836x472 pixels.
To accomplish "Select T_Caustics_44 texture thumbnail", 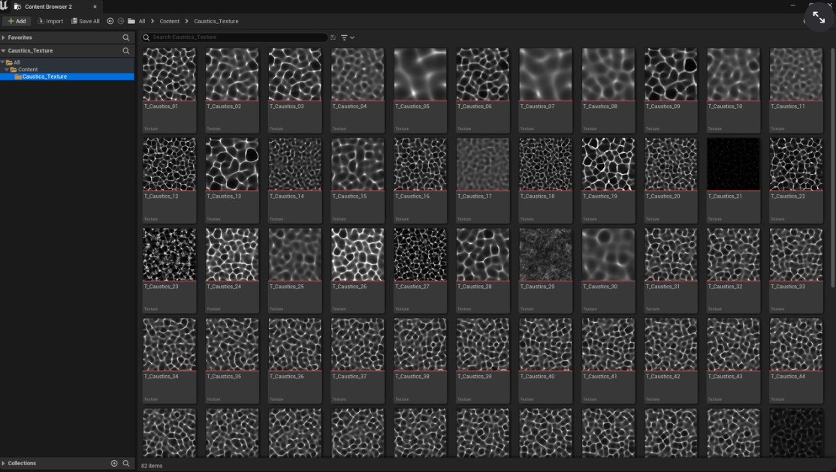I will (x=796, y=344).
